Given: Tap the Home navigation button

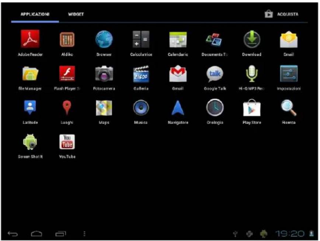Looking at the screenshot, I should [36, 234].
